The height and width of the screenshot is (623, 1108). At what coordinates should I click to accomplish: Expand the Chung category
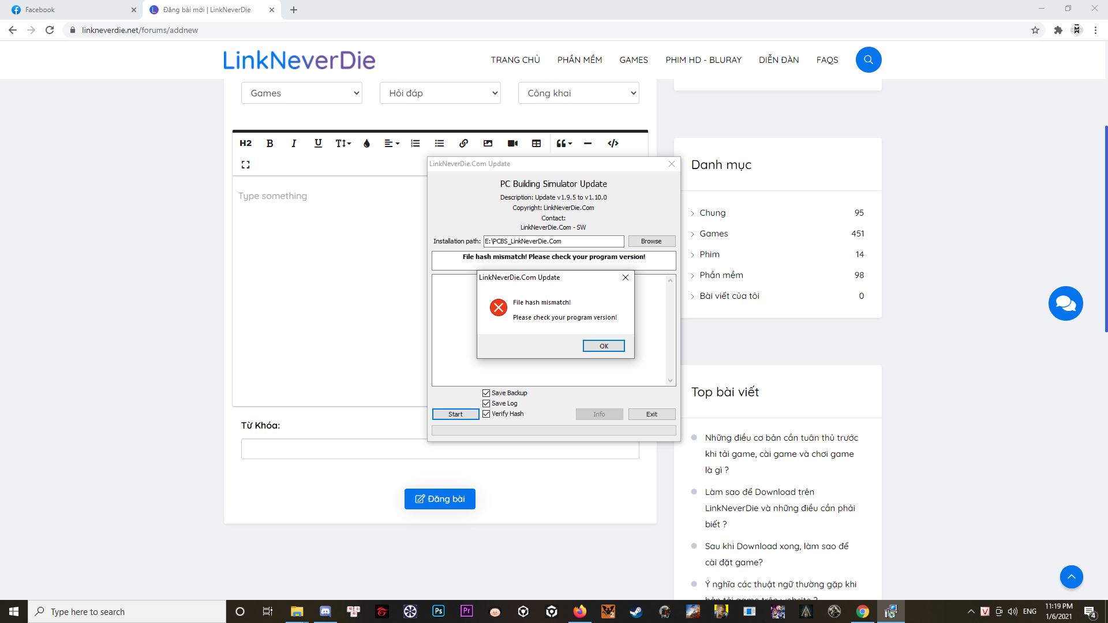(712, 213)
